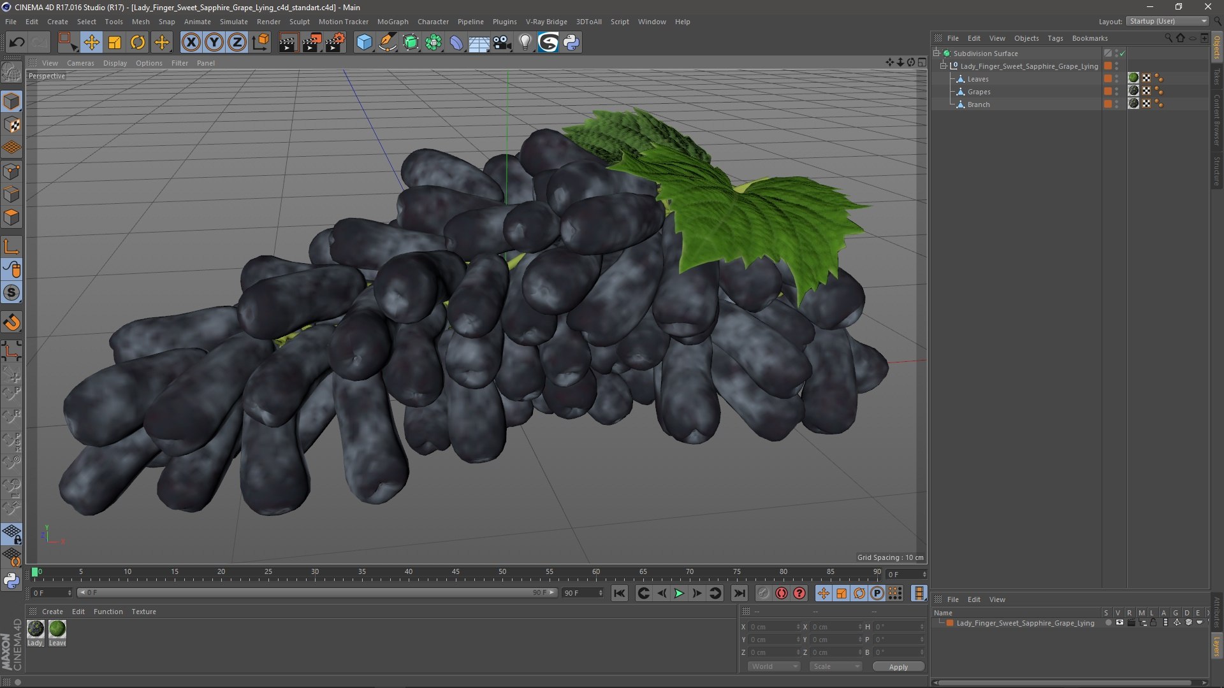Open the MoGraph menu
1224x688 pixels.
[393, 22]
